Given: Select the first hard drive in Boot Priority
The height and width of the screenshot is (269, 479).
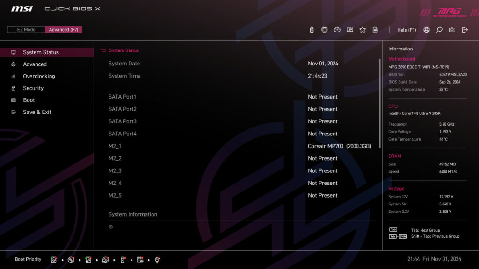Looking at the screenshot, I should point(54,260).
